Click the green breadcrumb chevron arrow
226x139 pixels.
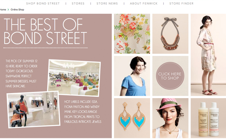[x=8, y=10]
